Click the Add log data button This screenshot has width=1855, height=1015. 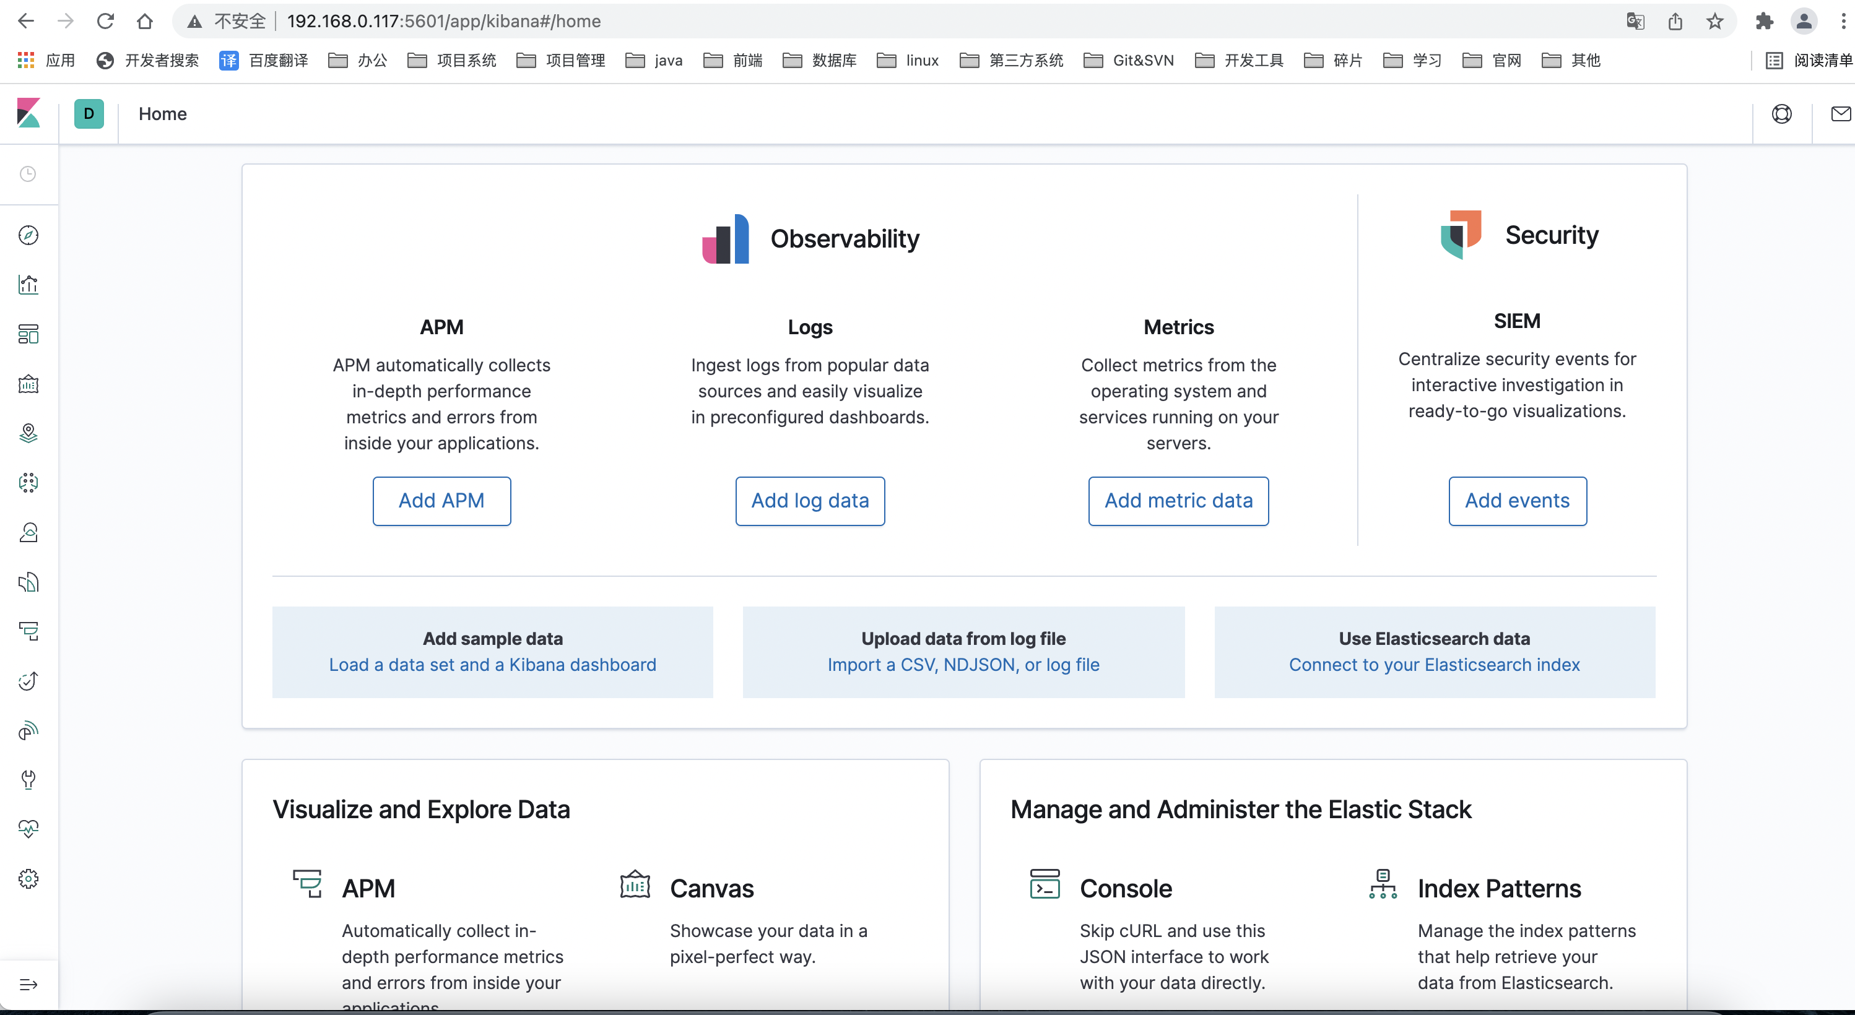click(x=810, y=501)
